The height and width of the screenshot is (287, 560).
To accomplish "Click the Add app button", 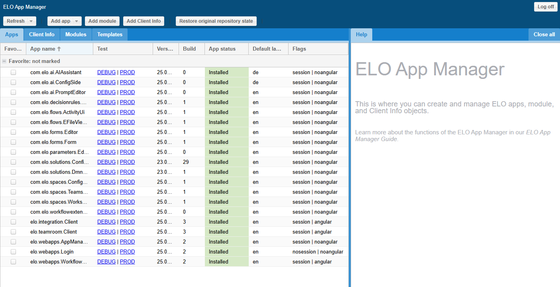I will pyautogui.click(x=61, y=21).
